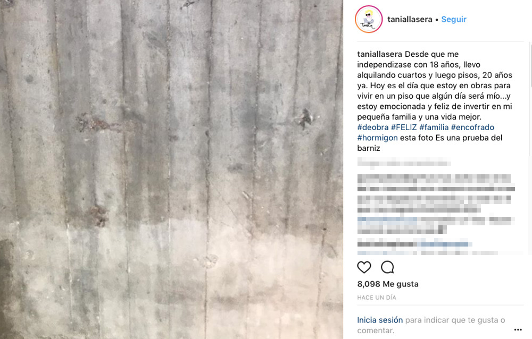Open the taniallasera profile picture
This screenshot has width=532, height=339.
click(369, 19)
